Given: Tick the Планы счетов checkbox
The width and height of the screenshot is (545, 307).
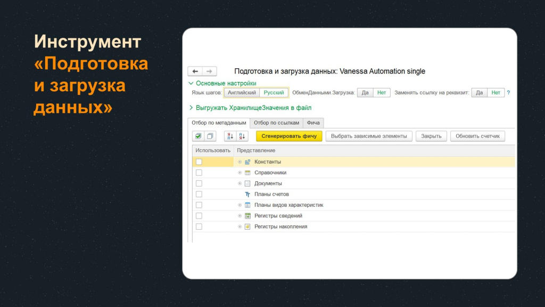Looking at the screenshot, I should pyautogui.click(x=199, y=194).
